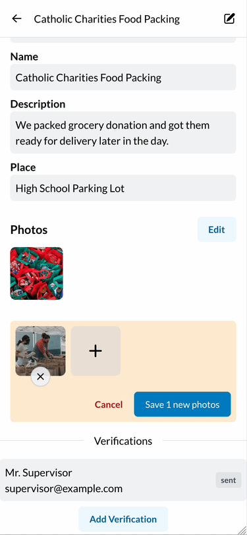247x535 pixels.
Task: Click the Catholic Charities Food Packing header title
Action: pyautogui.click(x=107, y=19)
